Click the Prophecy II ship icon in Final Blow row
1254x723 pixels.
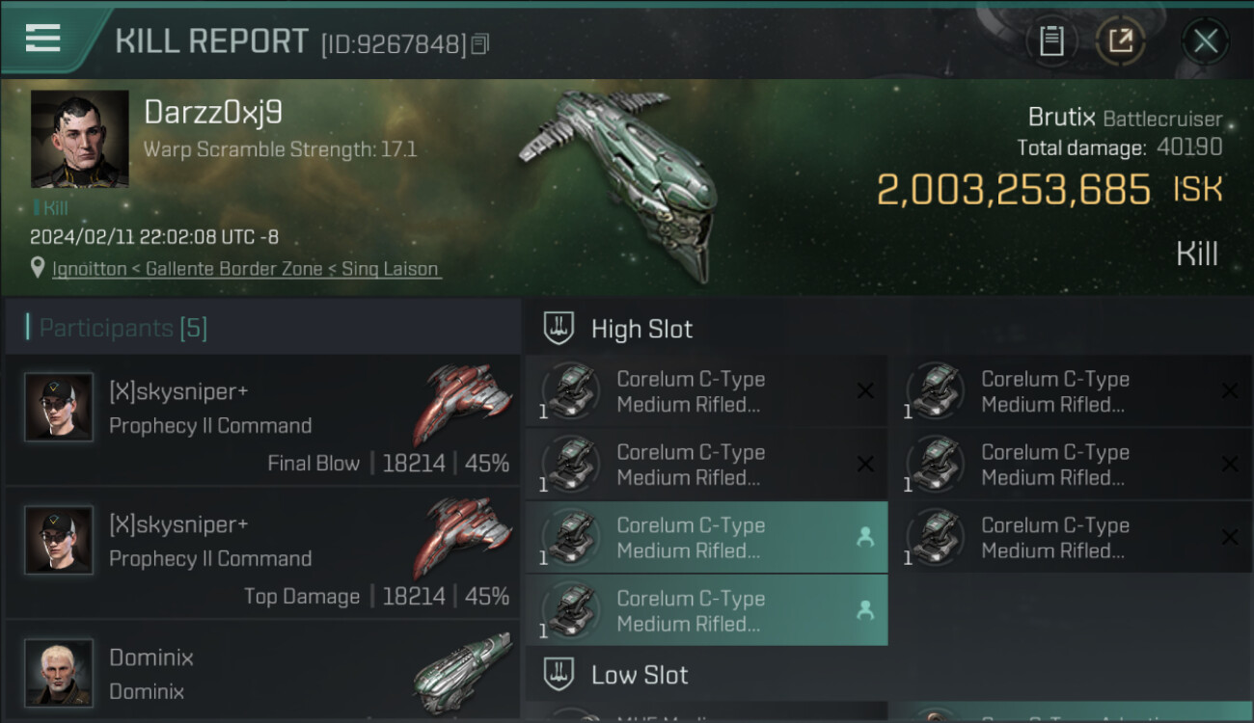point(461,403)
